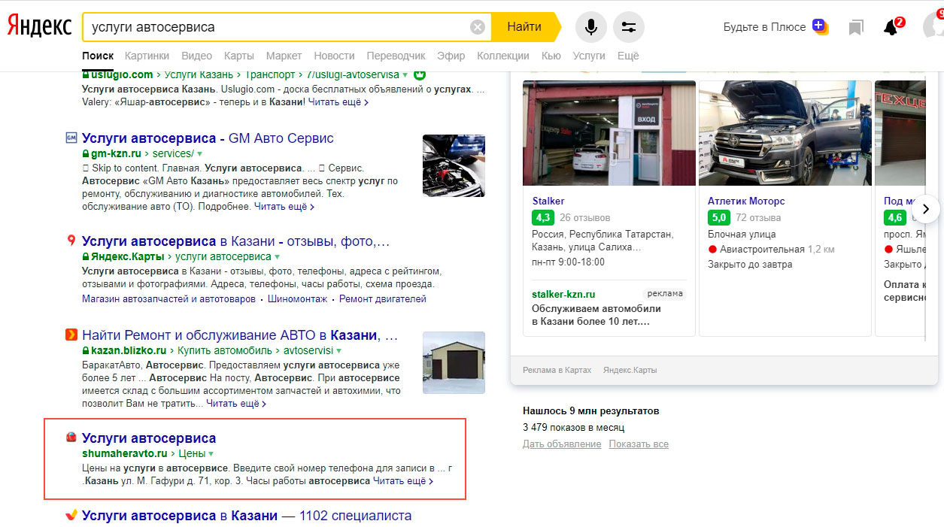Switch to the Коллекции tab
The image size is (944, 527).
[503, 56]
